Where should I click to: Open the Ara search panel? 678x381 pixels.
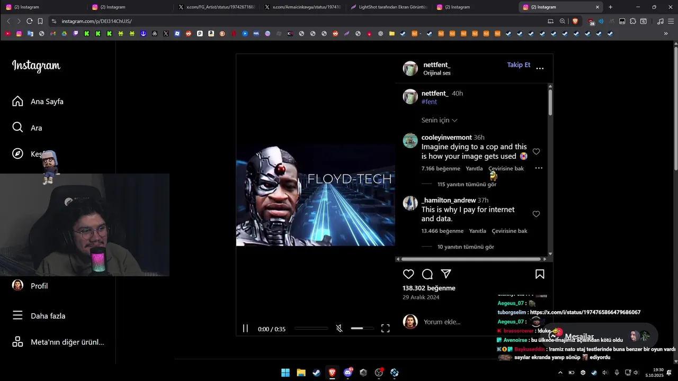click(28, 128)
